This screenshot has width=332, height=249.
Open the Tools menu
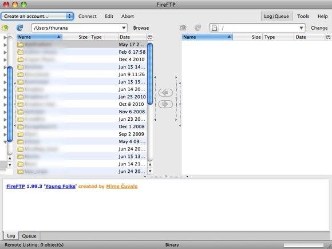tap(303, 16)
